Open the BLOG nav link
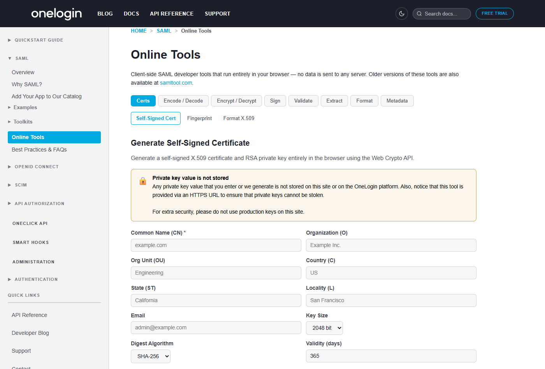Viewport: 545px width, 369px height. coord(105,14)
